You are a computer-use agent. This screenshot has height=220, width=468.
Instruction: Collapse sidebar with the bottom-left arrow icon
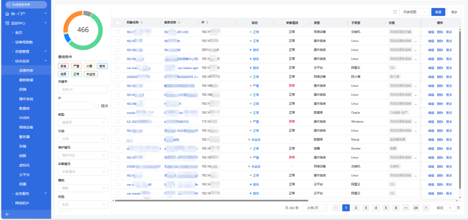click(x=7, y=214)
